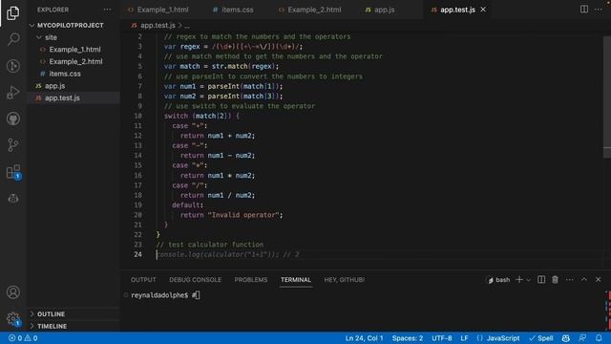611x344 pixels.
Task: Kill terminal with trash icon
Action: click(x=555, y=280)
